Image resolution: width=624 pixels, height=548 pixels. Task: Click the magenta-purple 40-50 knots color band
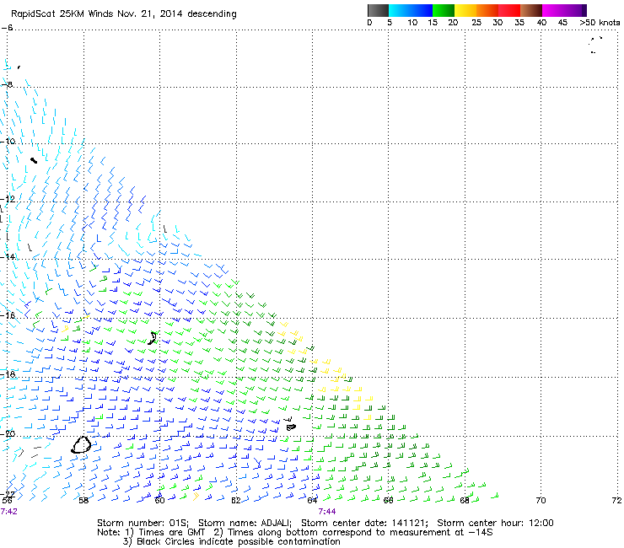(564, 10)
